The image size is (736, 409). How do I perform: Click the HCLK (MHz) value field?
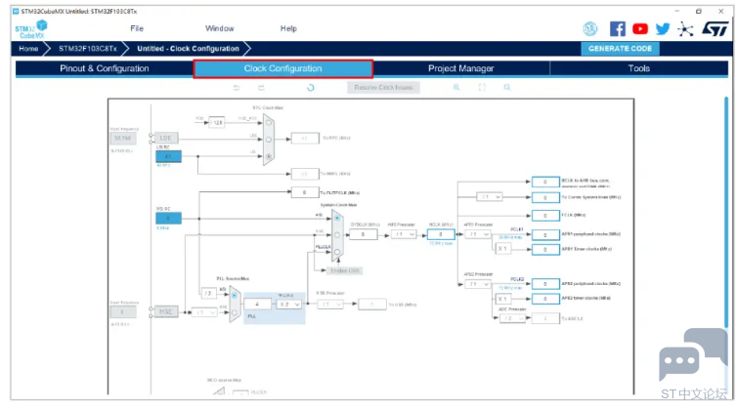pos(441,234)
